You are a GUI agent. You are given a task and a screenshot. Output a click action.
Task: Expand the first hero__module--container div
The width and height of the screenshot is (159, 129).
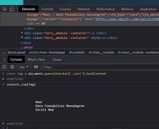(x=22, y=33)
